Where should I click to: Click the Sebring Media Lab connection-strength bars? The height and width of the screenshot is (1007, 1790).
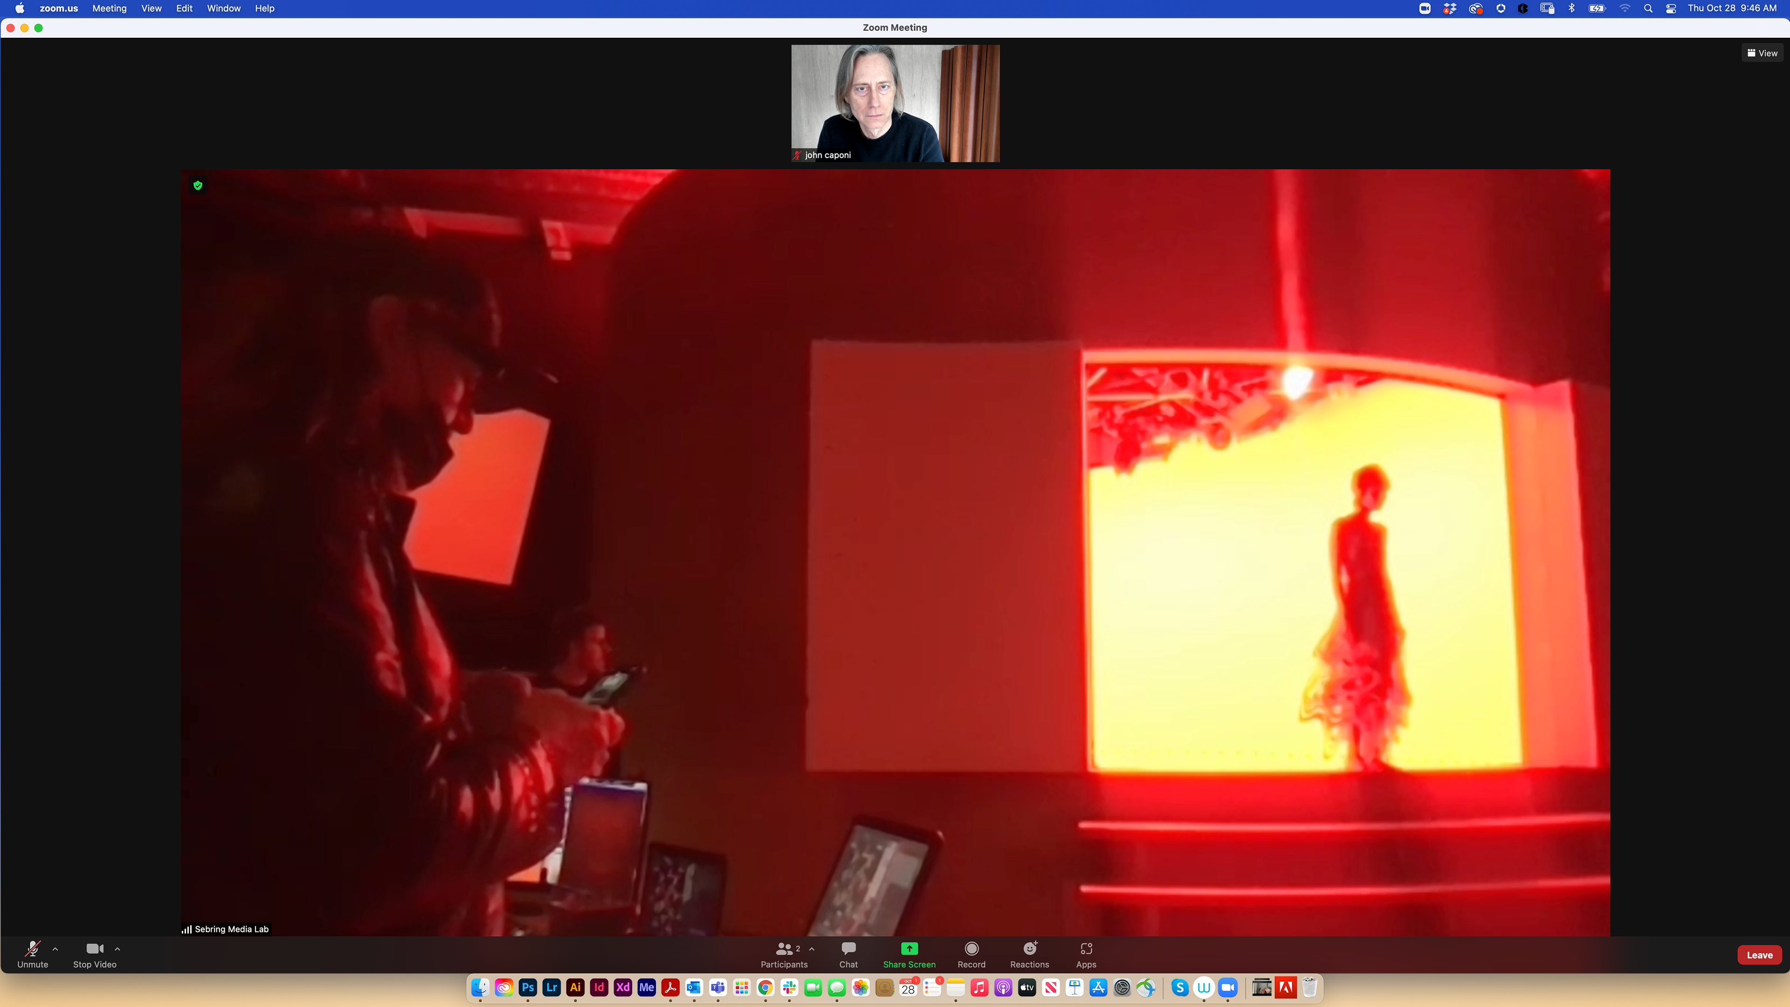point(186,929)
